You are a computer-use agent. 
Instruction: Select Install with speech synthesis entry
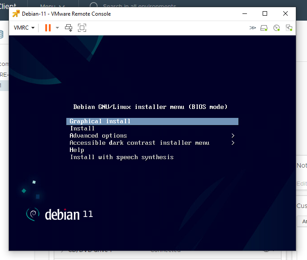[122, 157]
